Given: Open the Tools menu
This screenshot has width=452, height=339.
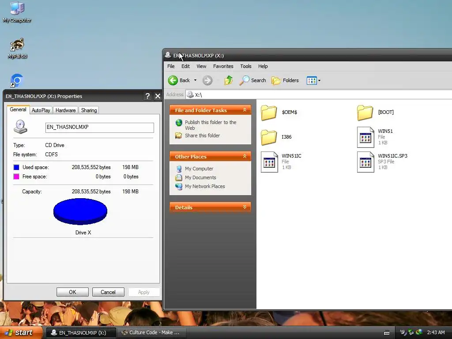Looking at the screenshot, I should tap(245, 66).
